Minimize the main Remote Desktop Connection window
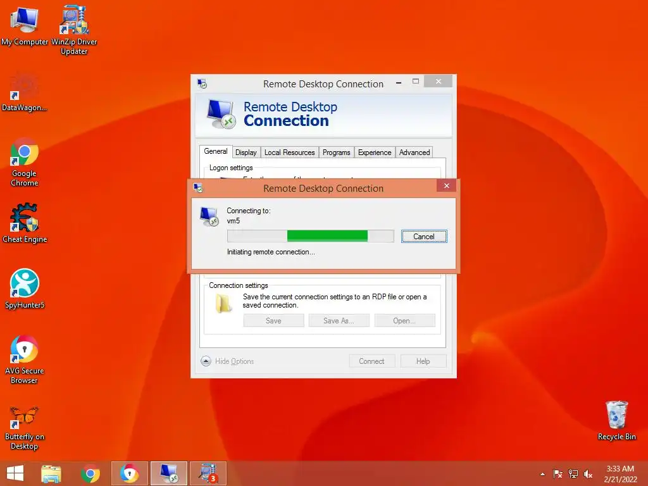This screenshot has width=648, height=486. pyautogui.click(x=399, y=83)
